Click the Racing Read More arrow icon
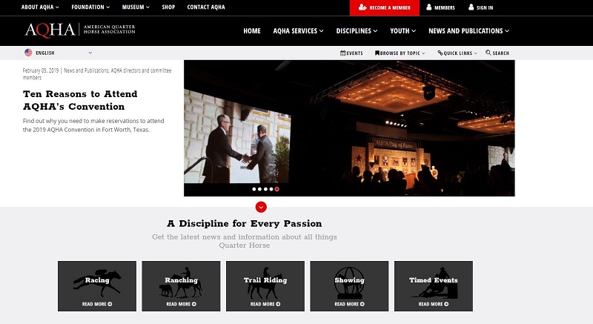The width and height of the screenshot is (593, 324). point(110,304)
